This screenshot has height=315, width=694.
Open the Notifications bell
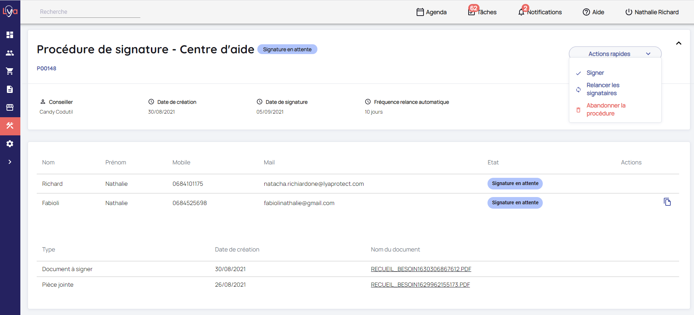[x=540, y=12]
